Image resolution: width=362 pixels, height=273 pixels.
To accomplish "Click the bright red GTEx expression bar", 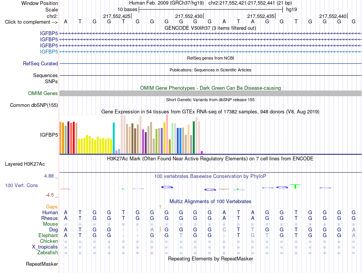I will (74, 138).
